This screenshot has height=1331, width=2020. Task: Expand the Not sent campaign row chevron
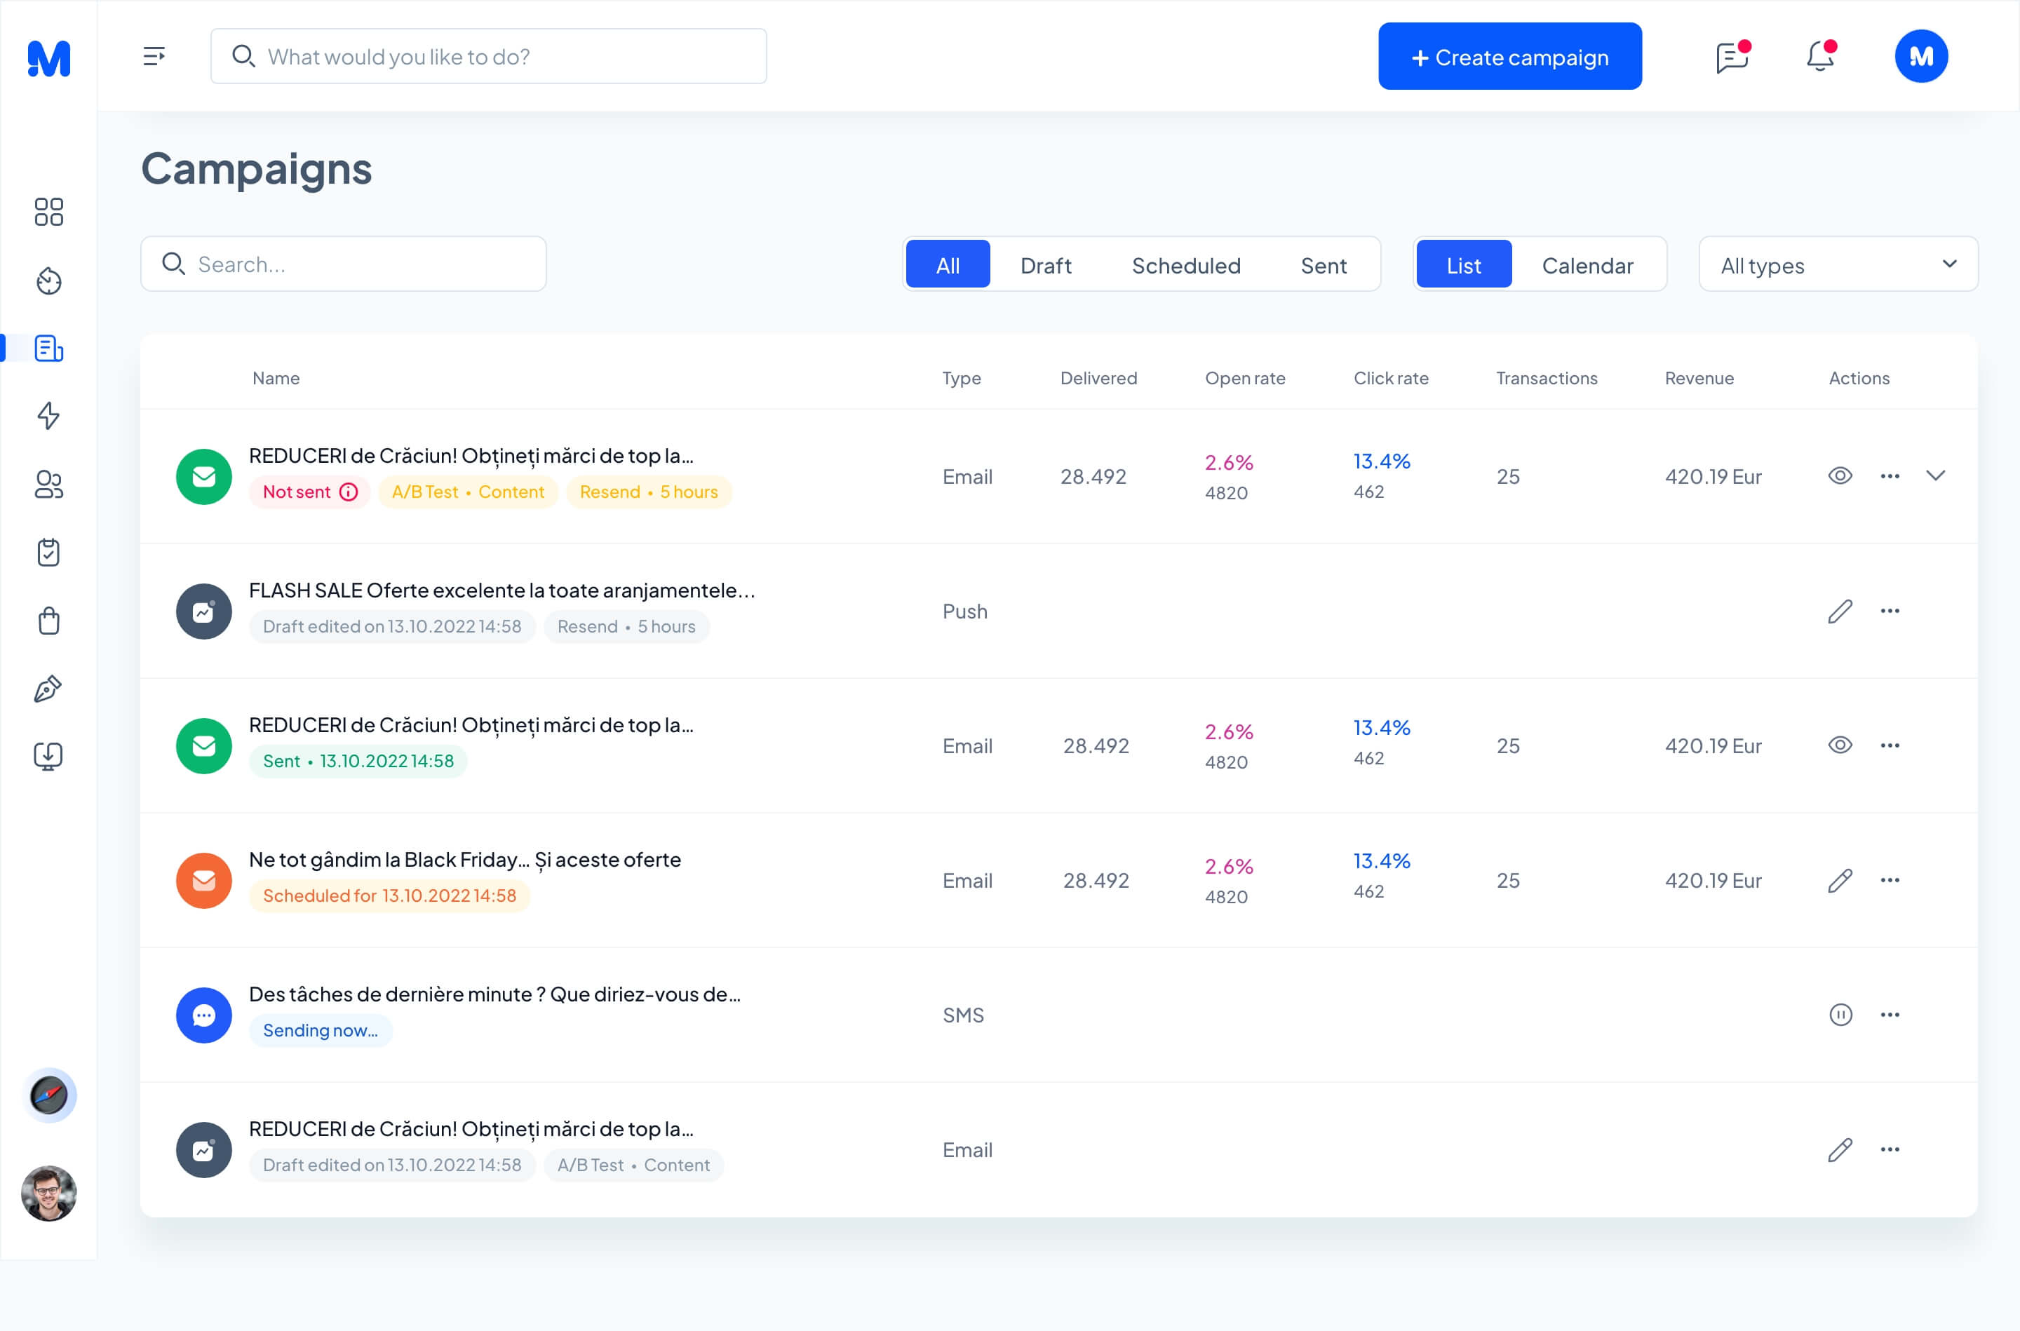(x=1936, y=475)
